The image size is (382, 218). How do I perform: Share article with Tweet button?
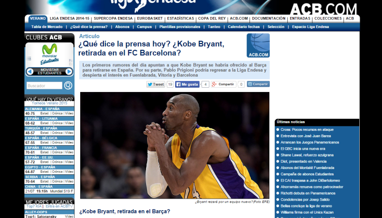coord(156,84)
